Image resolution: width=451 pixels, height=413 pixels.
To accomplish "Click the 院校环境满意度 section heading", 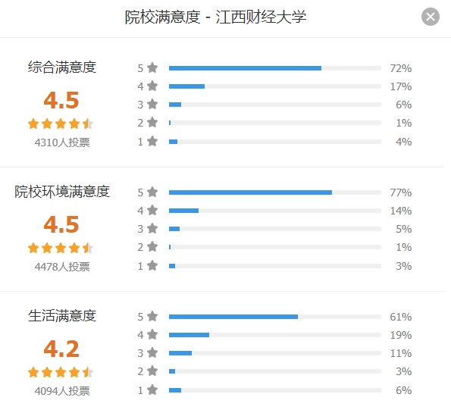I will [62, 192].
